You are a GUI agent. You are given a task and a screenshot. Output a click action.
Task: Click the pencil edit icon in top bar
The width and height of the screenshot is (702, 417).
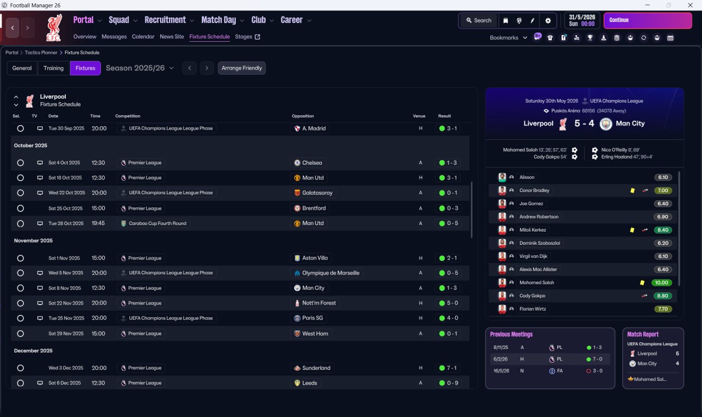tap(533, 20)
